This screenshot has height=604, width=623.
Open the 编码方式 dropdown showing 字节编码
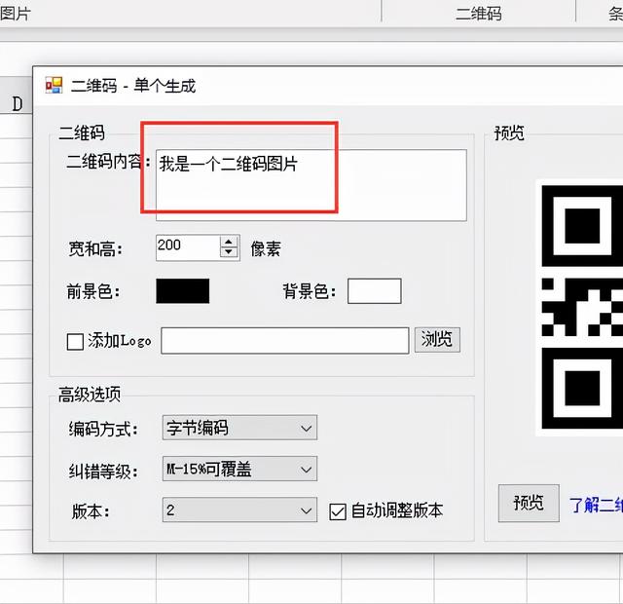tap(239, 428)
